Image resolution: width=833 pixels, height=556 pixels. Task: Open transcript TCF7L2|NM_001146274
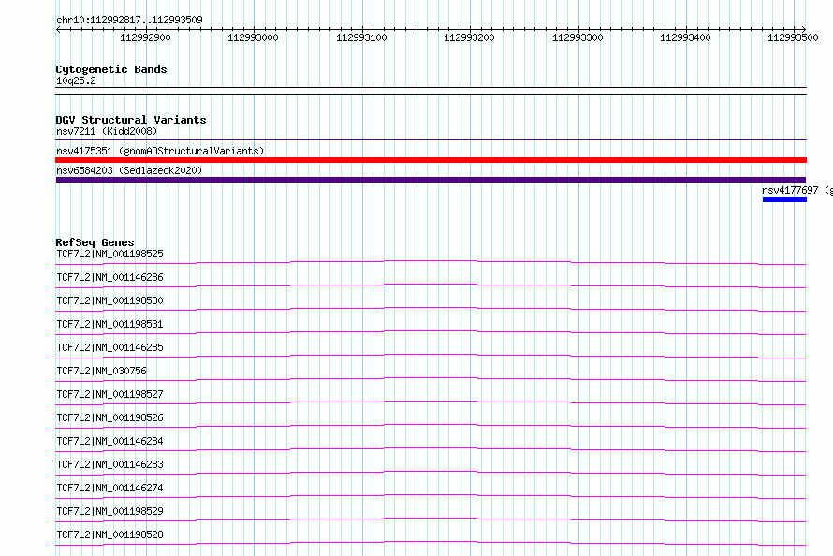click(110, 488)
